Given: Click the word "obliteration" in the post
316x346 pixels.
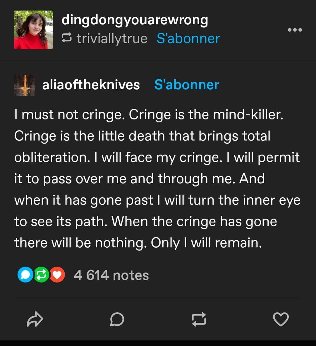Looking at the screenshot, I should 51,157.
